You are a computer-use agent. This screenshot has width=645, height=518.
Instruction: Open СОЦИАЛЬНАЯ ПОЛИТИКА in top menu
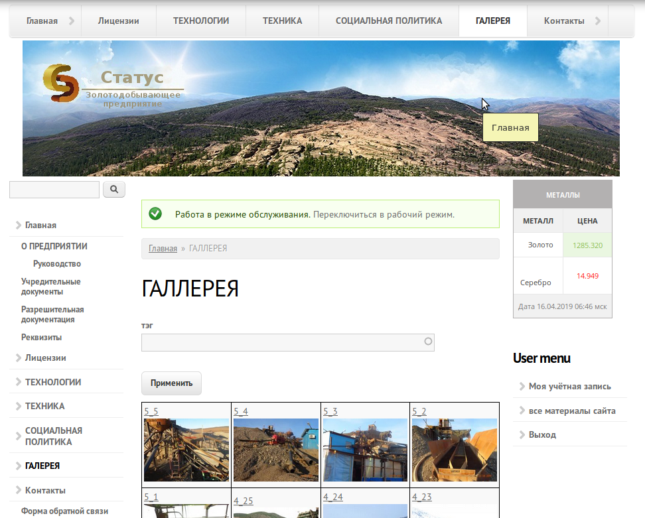pos(388,21)
